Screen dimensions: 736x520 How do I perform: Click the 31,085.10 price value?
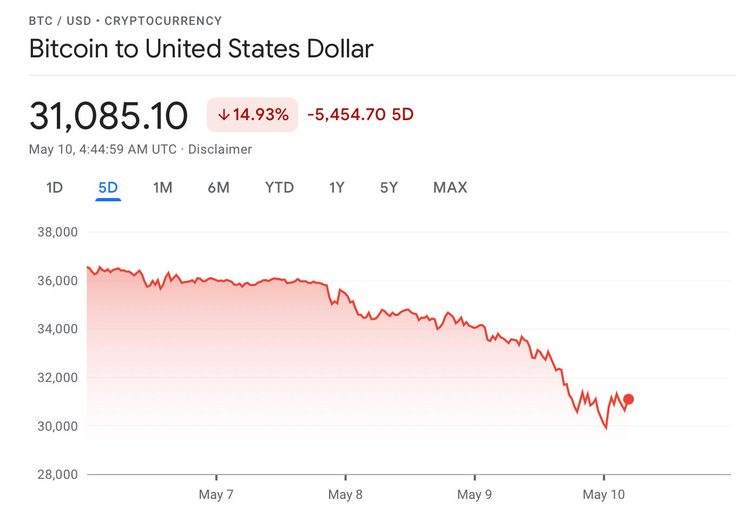pyautogui.click(x=108, y=116)
